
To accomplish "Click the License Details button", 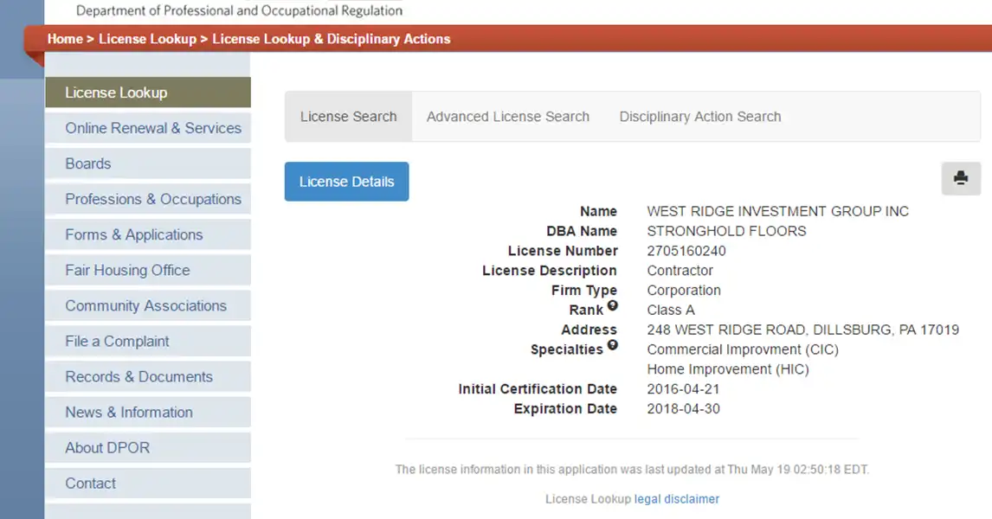I will point(347,182).
